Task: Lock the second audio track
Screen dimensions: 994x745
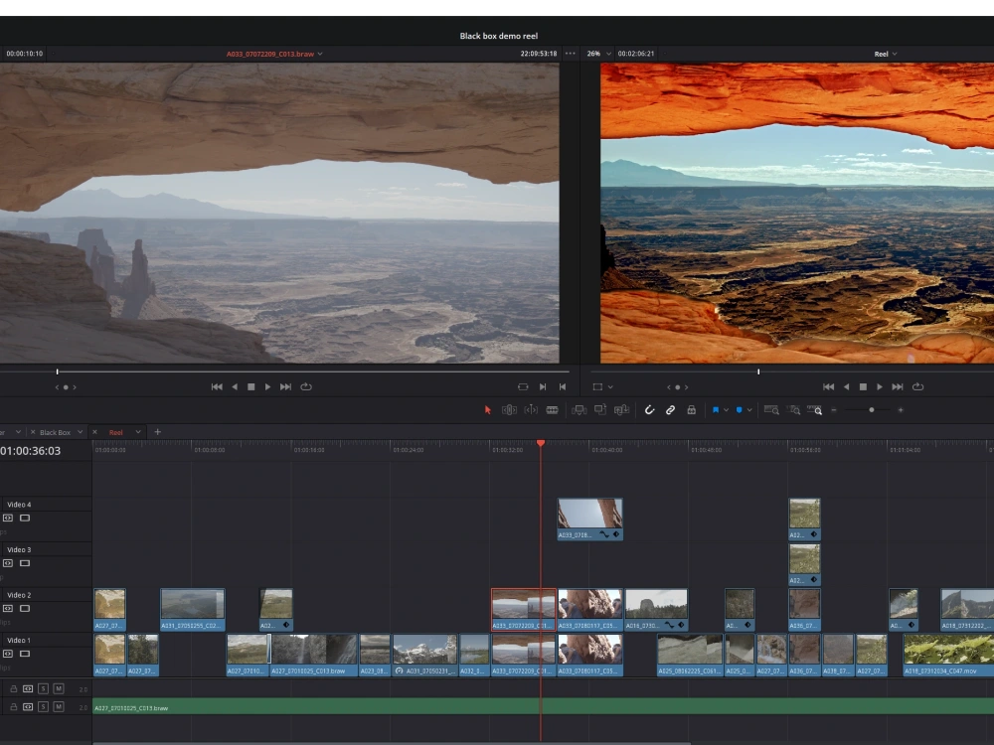Action: point(13,706)
